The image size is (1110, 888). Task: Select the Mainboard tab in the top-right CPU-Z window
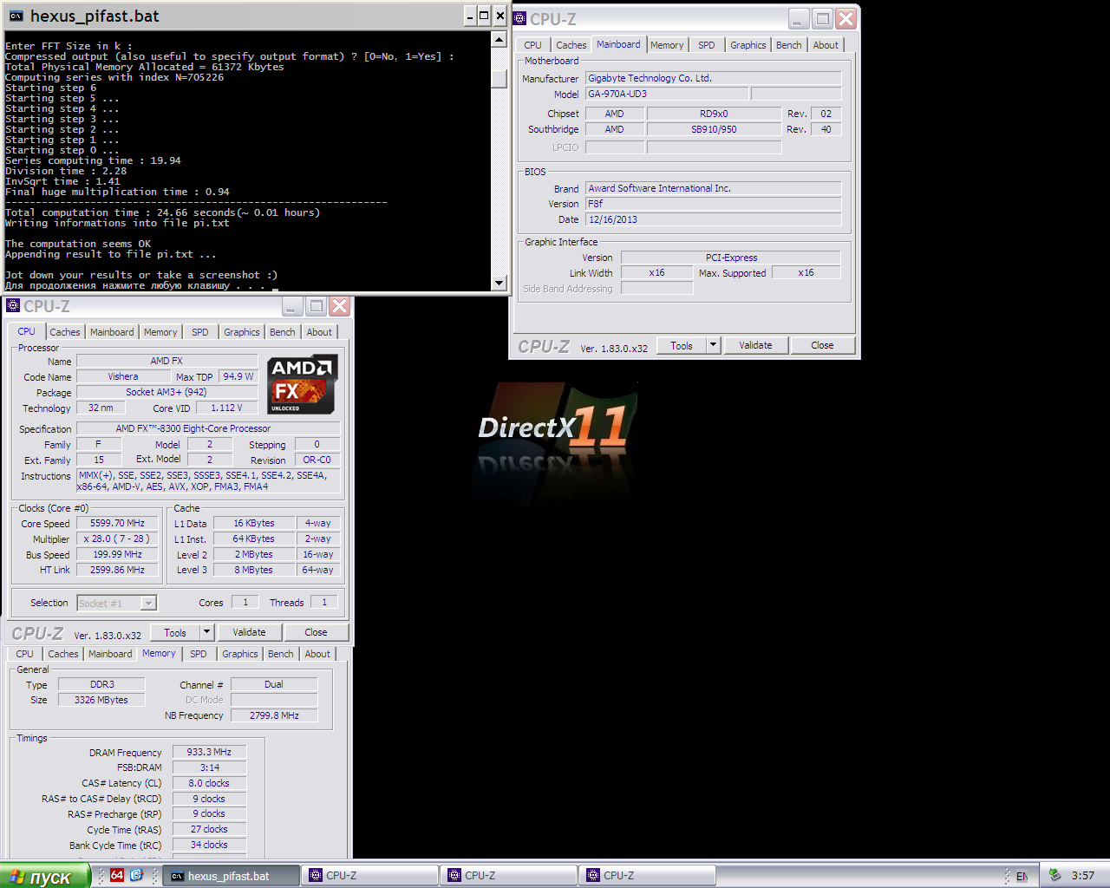click(618, 44)
